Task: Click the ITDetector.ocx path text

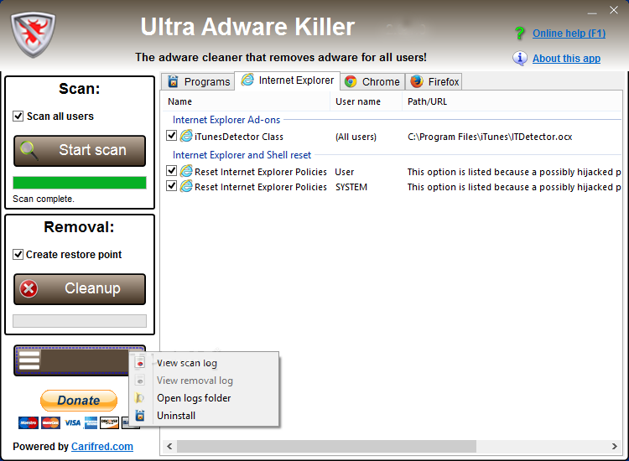Action: 490,137
